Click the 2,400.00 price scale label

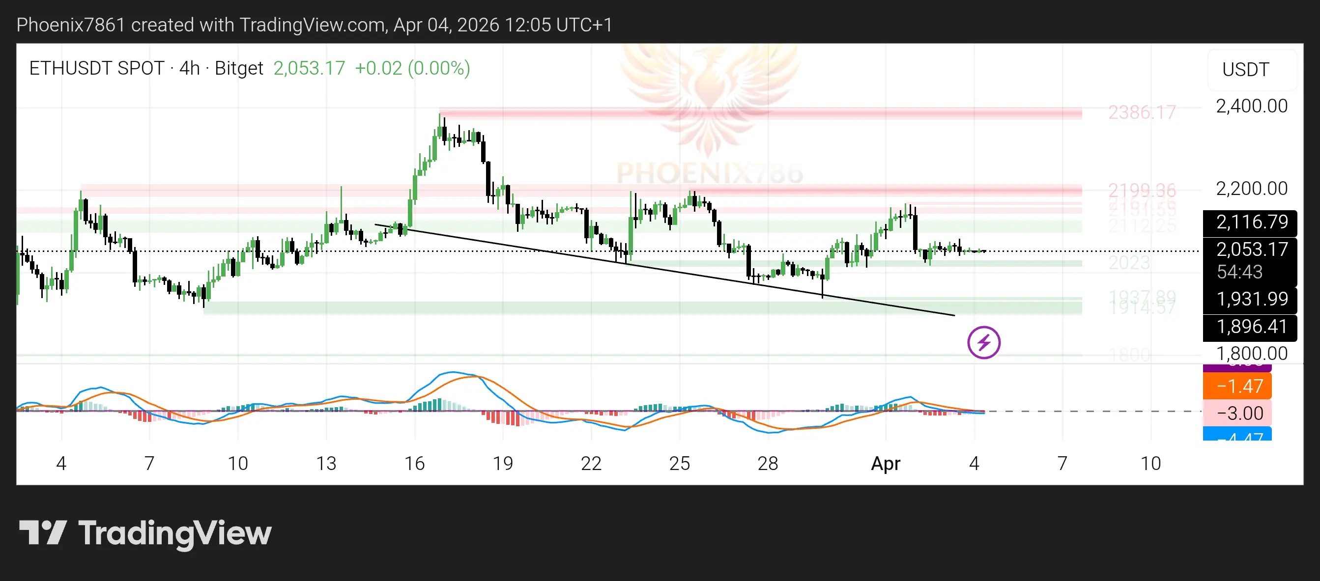coord(1251,107)
